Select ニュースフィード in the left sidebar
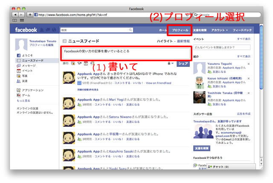273x183 pixels. click(x=38, y=60)
